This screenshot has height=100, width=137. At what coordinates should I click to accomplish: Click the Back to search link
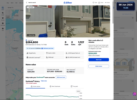[x=32, y=2]
